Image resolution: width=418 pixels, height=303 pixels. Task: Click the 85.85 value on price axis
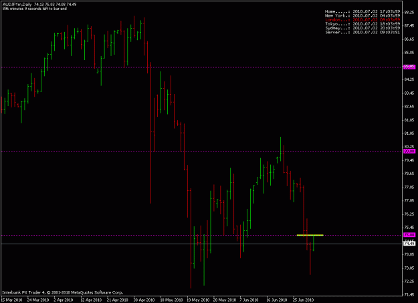coord(409,53)
